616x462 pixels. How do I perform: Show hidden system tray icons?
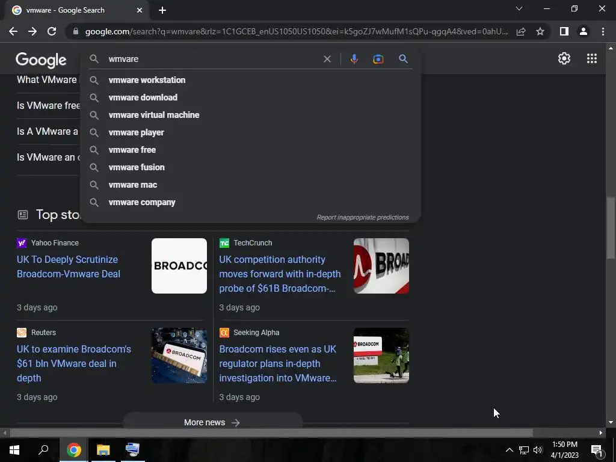(x=509, y=450)
